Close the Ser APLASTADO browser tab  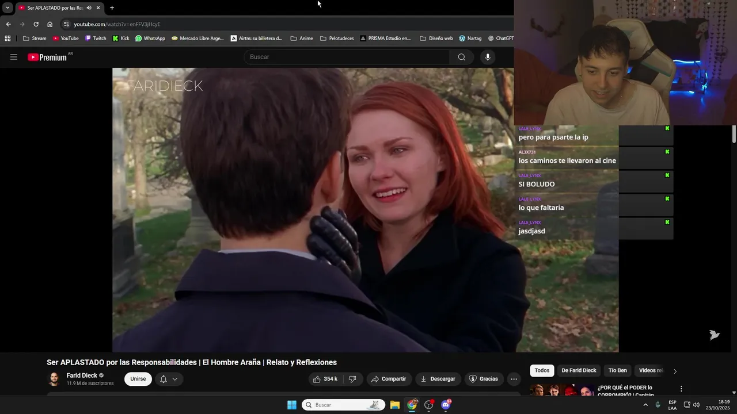pos(98,7)
